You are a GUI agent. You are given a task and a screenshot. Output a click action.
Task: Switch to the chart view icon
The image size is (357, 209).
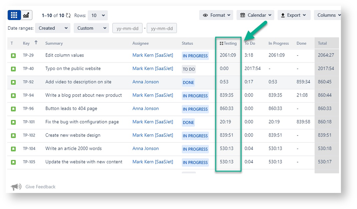coord(25,15)
